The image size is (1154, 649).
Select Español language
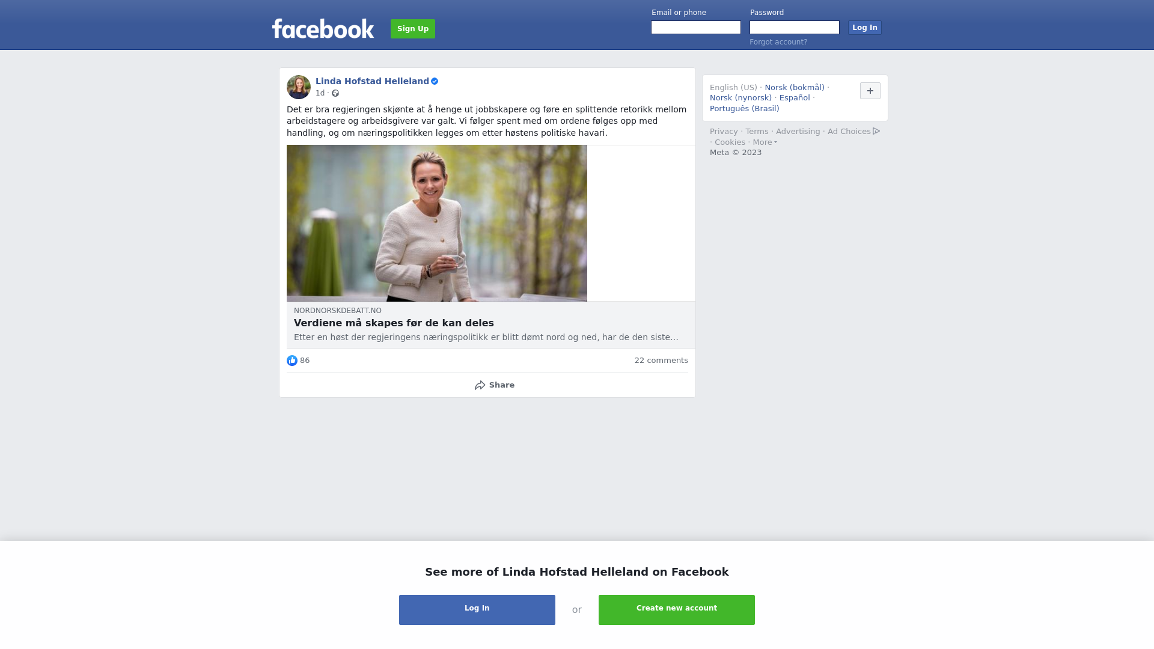(x=795, y=98)
